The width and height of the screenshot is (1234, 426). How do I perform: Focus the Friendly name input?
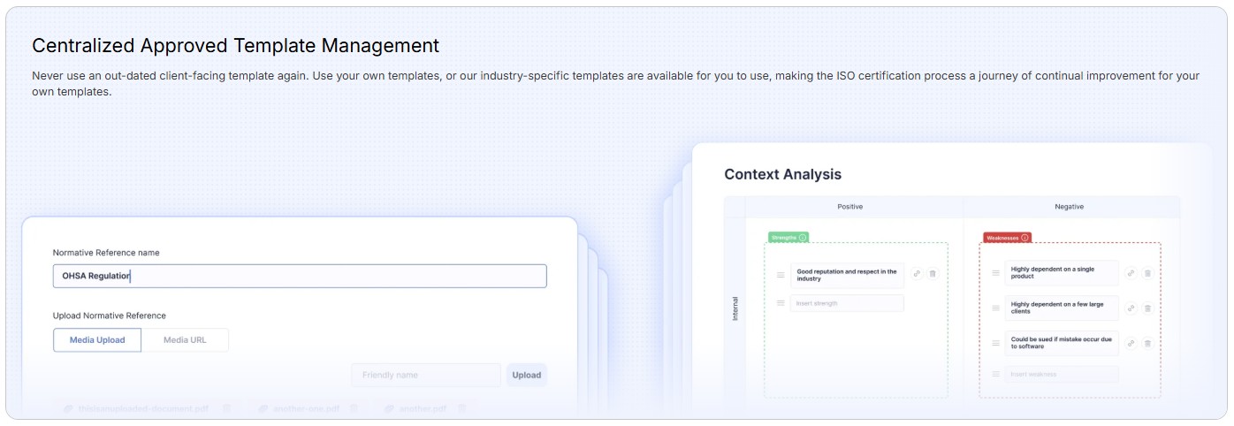coord(426,376)
